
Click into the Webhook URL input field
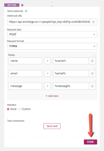click(49, 22)
